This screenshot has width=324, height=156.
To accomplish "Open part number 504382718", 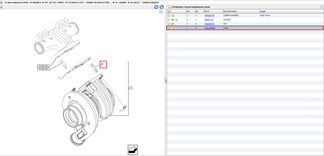I will point(209,16).
